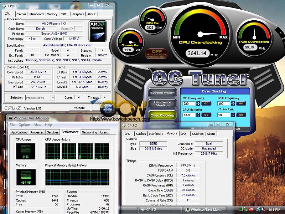Click the CPU-Z title bar icon in the top window
Image resolution: width=285 pixels, height=214 pixels.
4,6
